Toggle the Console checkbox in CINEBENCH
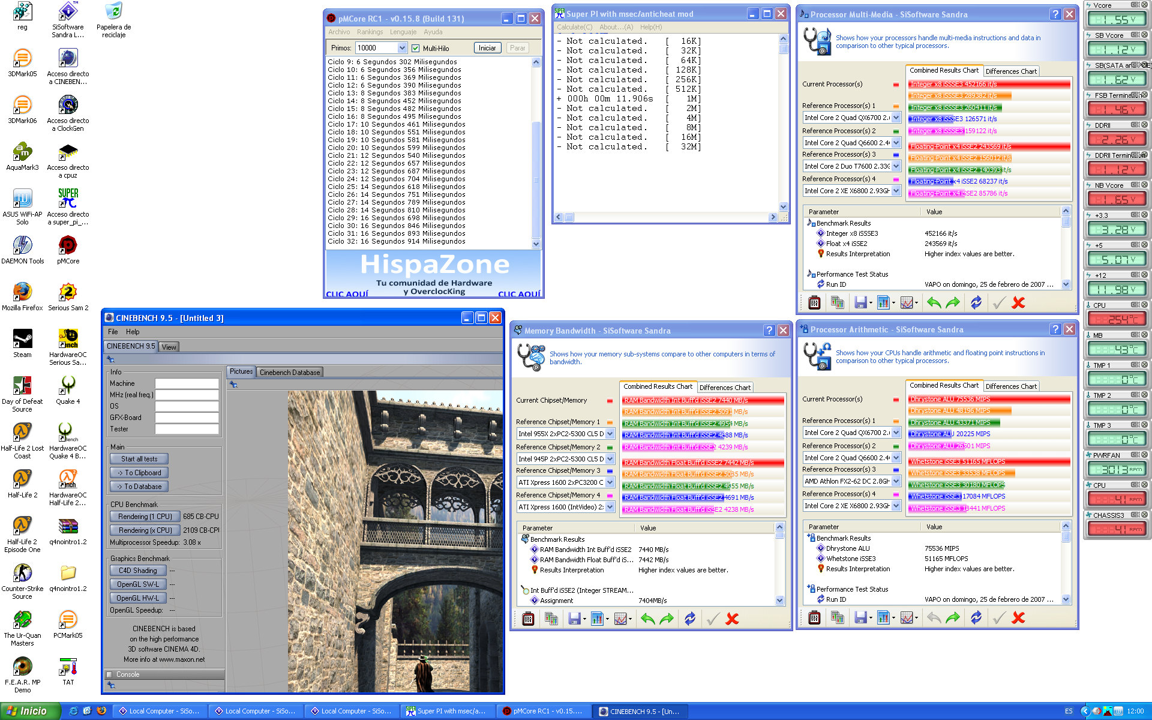The width and height of the screenshot is (1152, 720). click(109, 674)
